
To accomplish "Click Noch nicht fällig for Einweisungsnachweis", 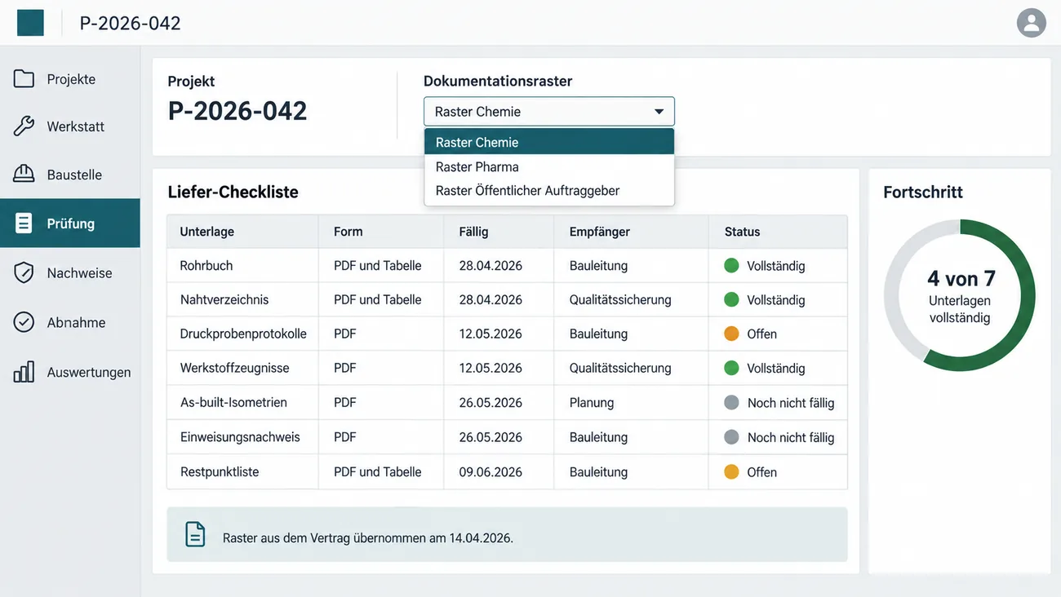I will pos(791,438).
